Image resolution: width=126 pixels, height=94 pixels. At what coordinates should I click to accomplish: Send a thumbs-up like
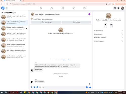pyautogui.click(x=90, y=87)
